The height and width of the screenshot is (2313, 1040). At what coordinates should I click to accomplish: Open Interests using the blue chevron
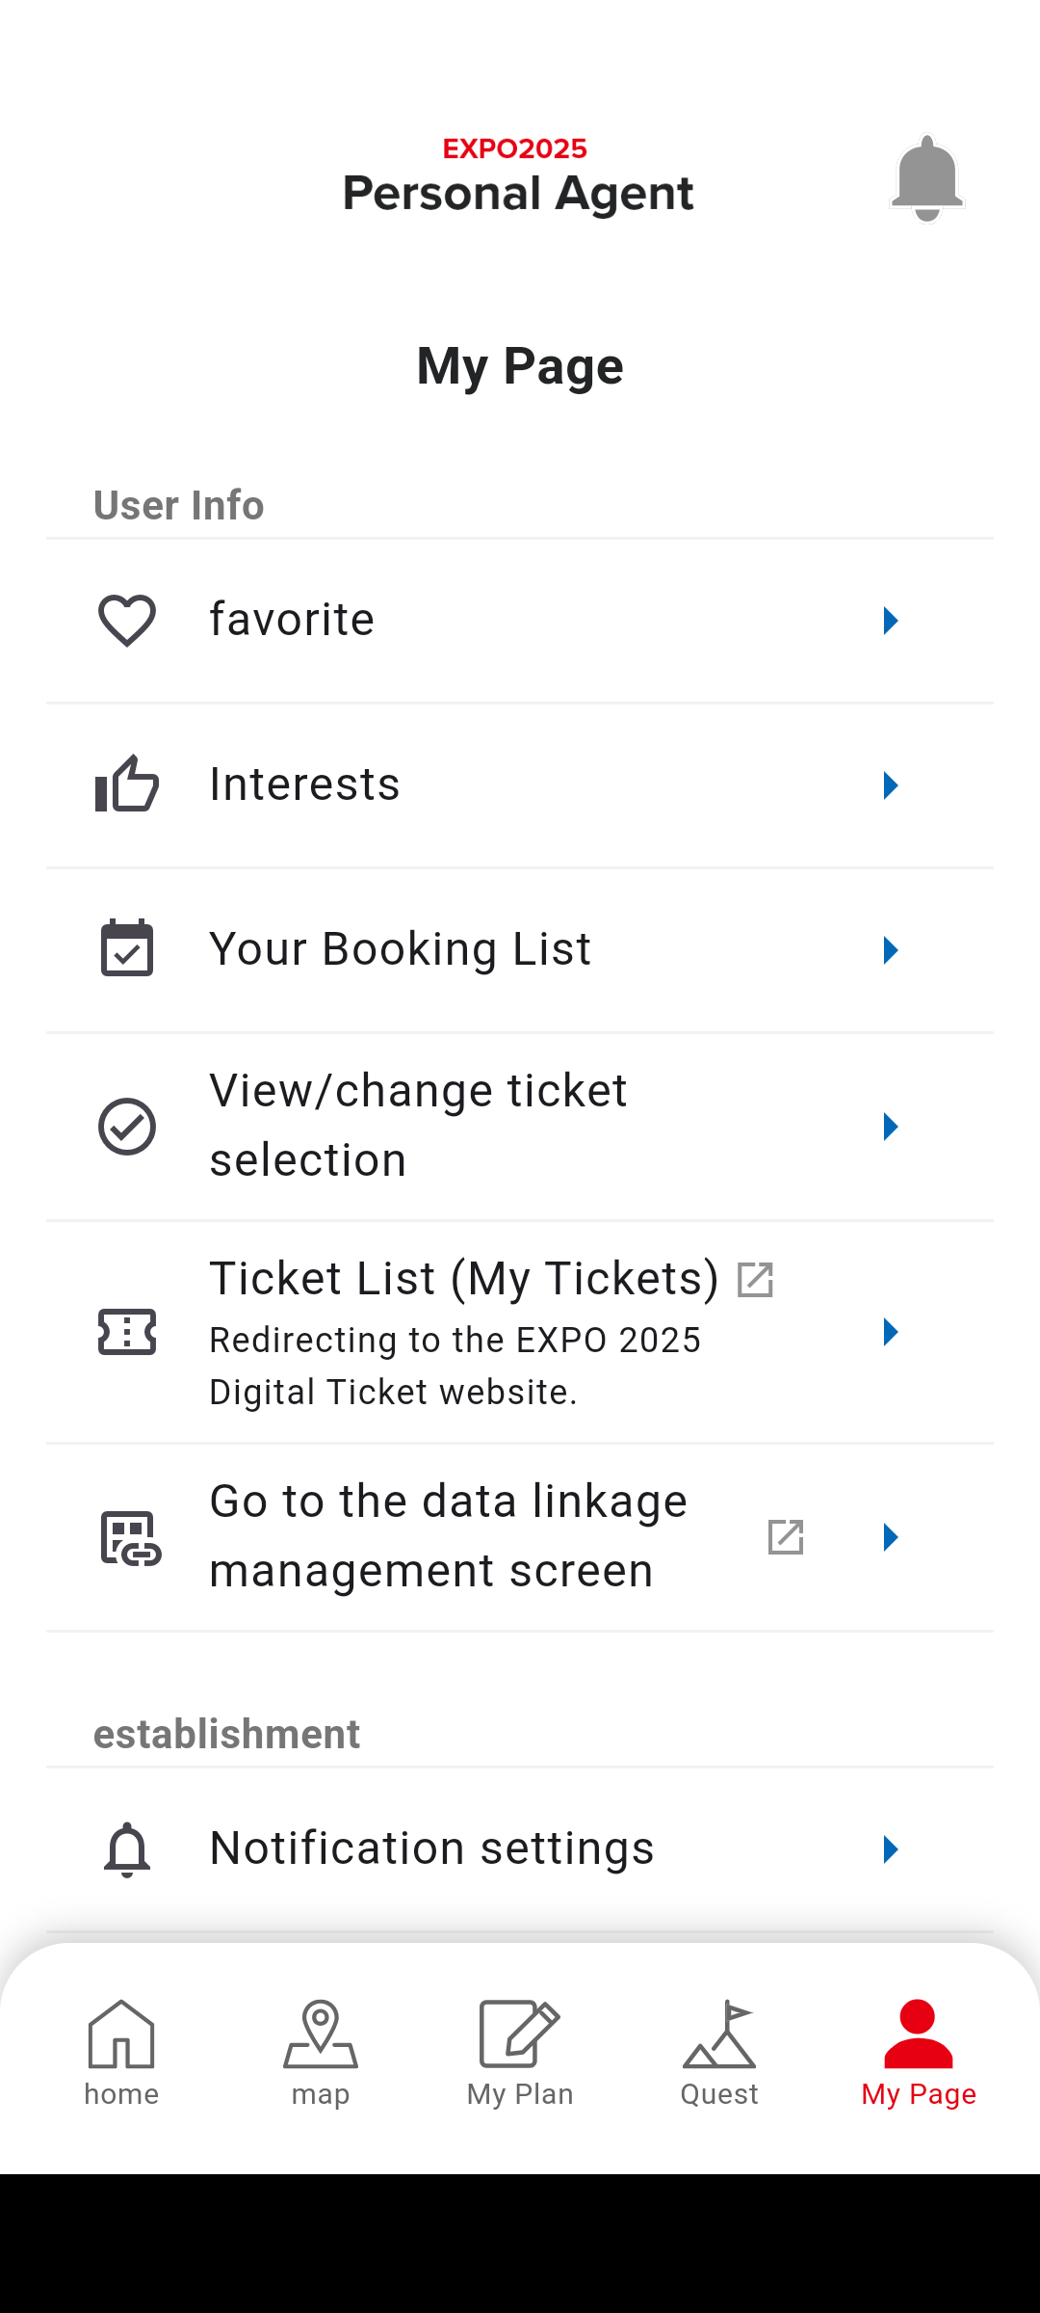891,785
